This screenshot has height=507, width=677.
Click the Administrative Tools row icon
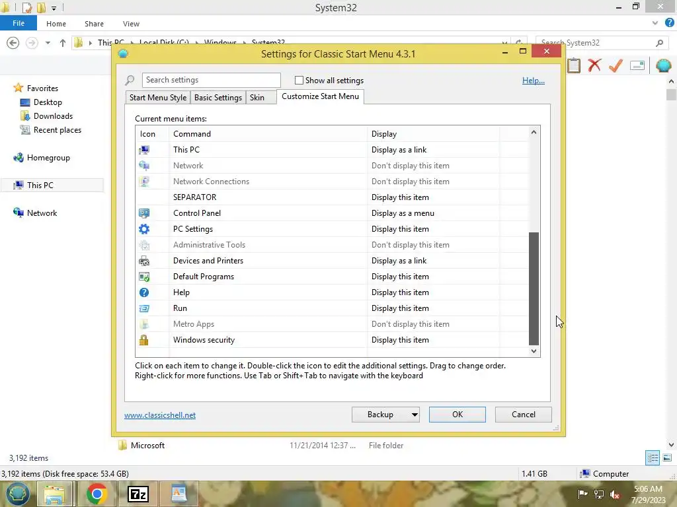pos(143,245)
